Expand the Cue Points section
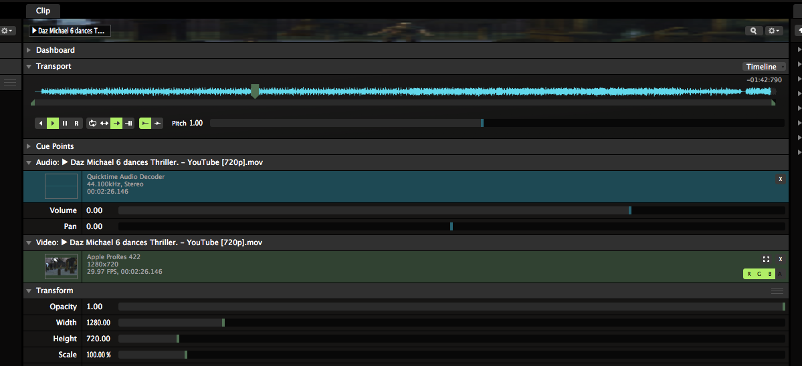The image size is (802, 366). (x=29, y=146)
